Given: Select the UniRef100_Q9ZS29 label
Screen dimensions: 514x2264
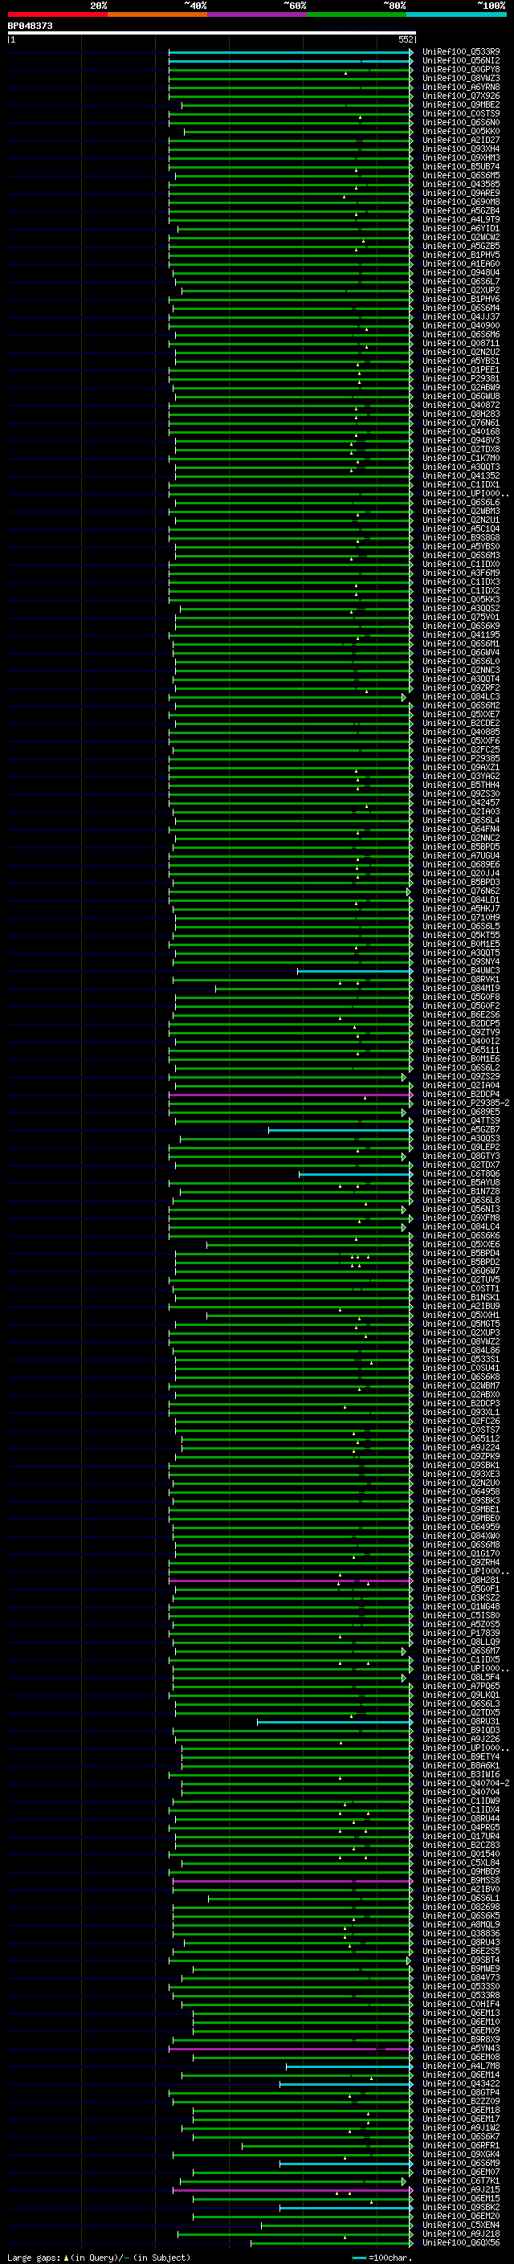Looking at the screenshot, I should tap(461, 1078).
